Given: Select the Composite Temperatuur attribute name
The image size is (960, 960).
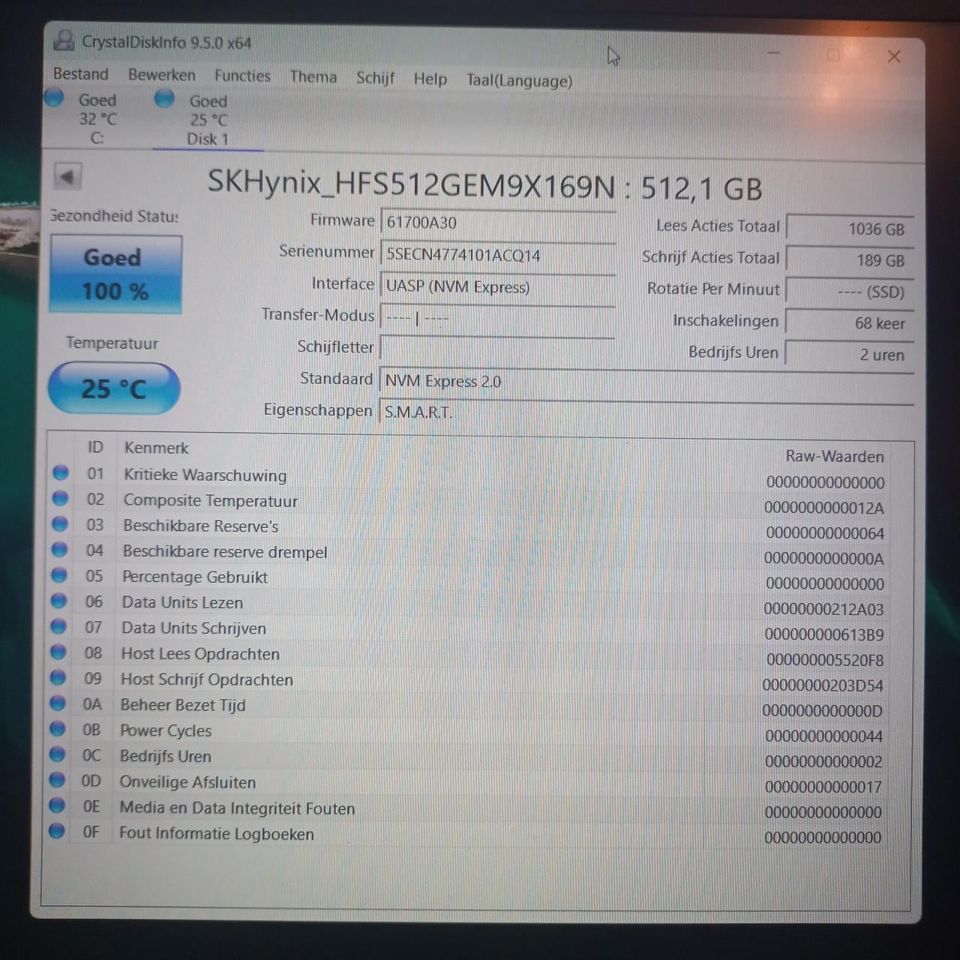Looking at the screenshot, I should click(x=211, y=501).
